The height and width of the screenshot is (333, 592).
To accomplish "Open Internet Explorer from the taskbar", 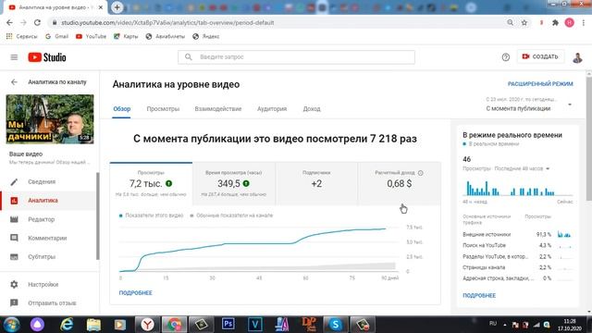I will (x=67, y=325).
